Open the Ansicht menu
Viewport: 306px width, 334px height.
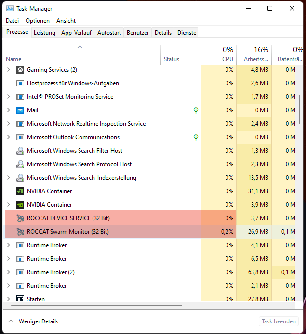(66, 21)
